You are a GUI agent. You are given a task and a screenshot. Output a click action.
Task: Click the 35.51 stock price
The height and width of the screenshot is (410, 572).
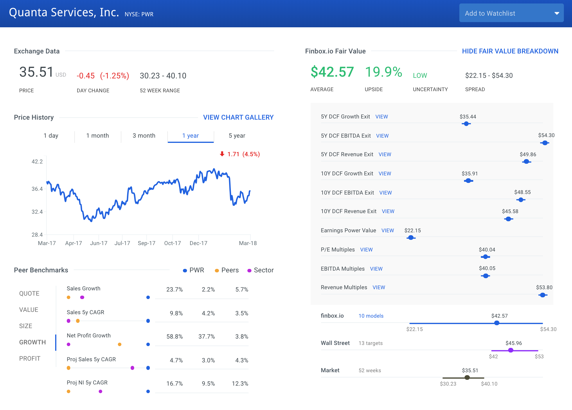click(x=37, y=72)
